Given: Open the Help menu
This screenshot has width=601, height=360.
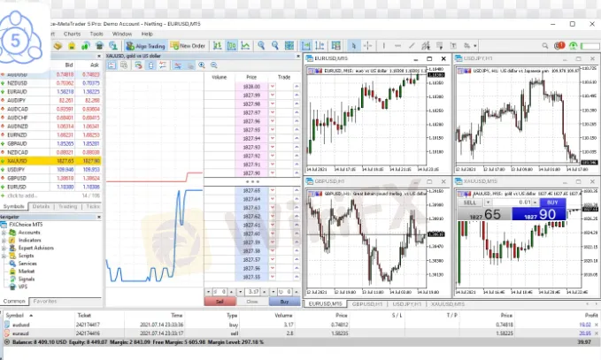Looking at the screenshot, I should click(x=147, y=34).
